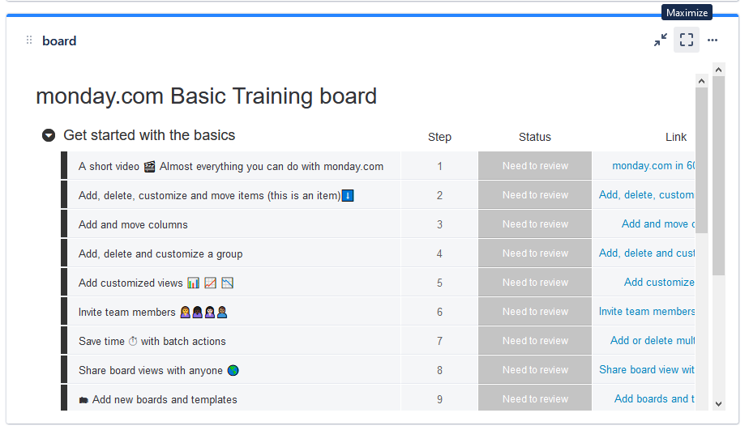Click the 'board' gadget title
The width and height of the screenshot is (749, 430).
point(59,40)
